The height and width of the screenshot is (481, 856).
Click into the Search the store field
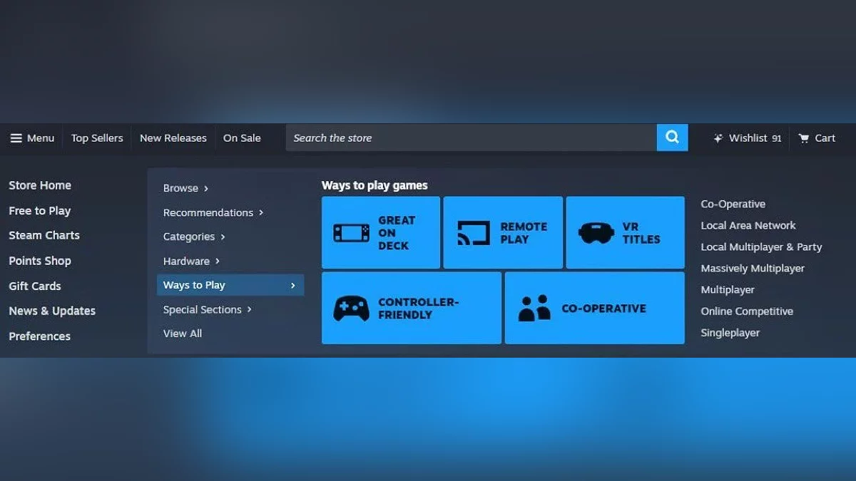tap(472, 138)
